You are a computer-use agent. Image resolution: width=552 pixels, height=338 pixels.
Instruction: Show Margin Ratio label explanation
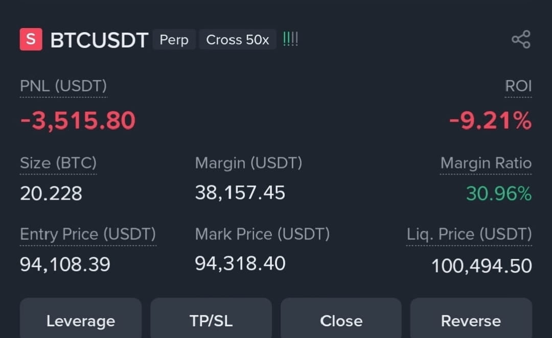tap(486, 163)
